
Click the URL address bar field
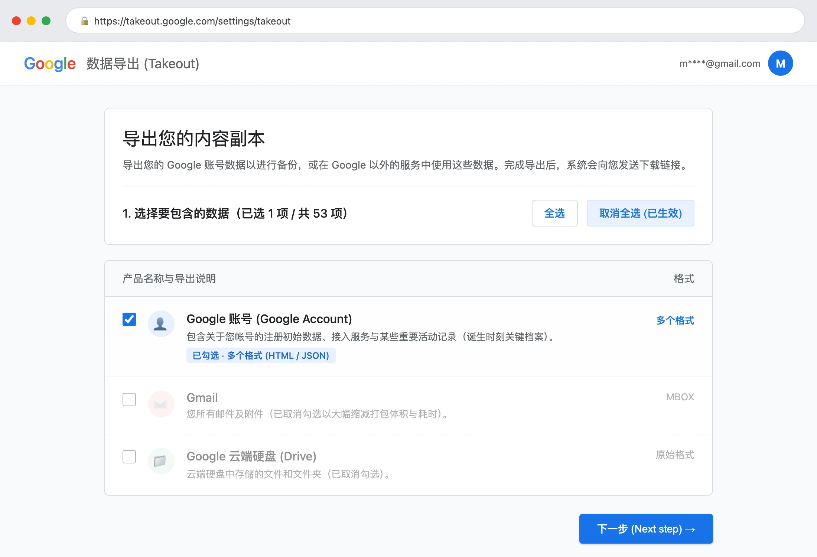coord(435,21)
